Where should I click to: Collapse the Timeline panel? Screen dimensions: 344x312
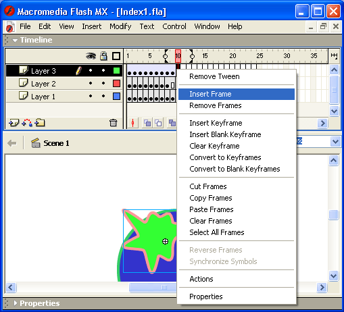pyautogui.click(x=15, y=41)
